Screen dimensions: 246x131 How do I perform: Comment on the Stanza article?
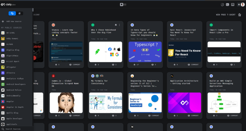click(75, 65)
